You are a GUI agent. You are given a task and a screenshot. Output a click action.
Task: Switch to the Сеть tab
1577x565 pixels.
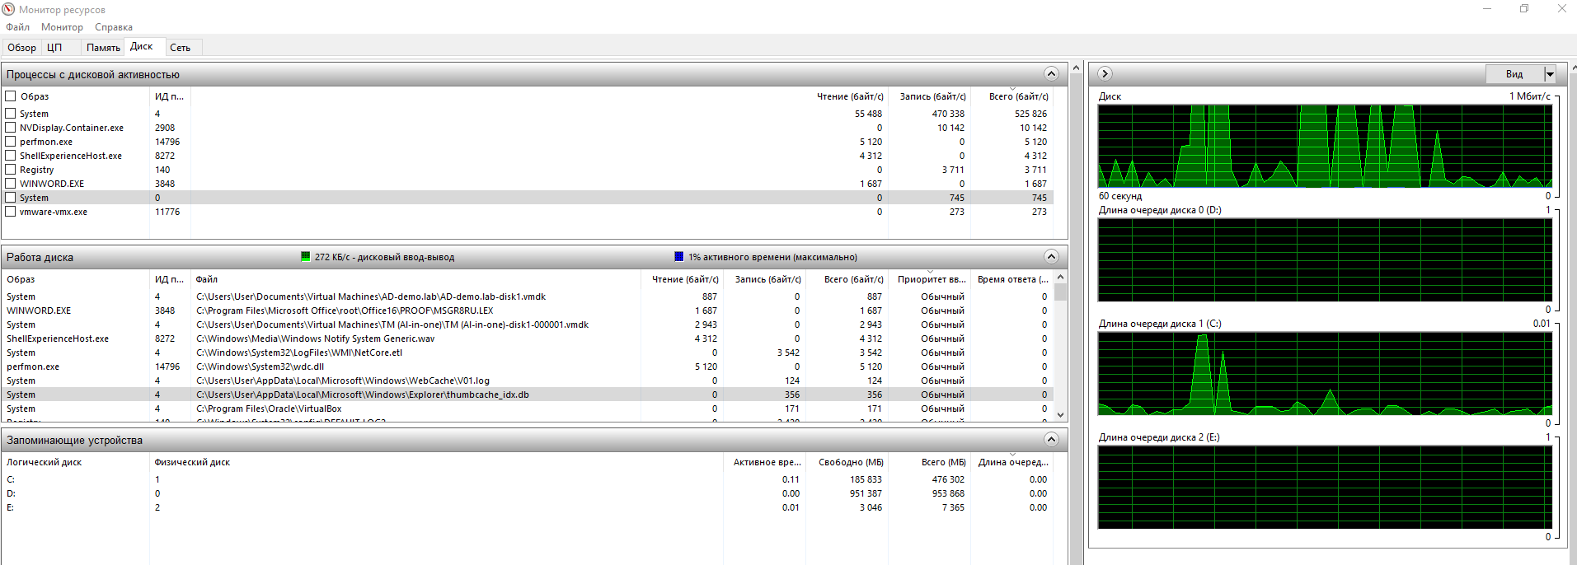[x=180, y=48]
